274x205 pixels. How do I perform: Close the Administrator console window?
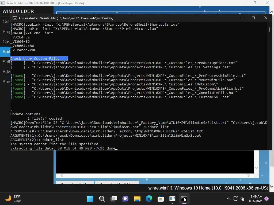[x=266, y=18]
